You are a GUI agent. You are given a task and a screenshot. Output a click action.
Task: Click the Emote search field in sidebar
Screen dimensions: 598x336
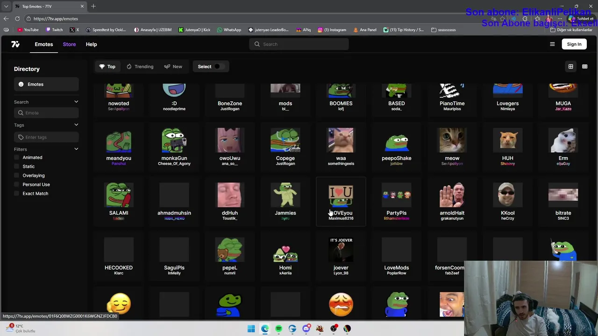[46, 113]
